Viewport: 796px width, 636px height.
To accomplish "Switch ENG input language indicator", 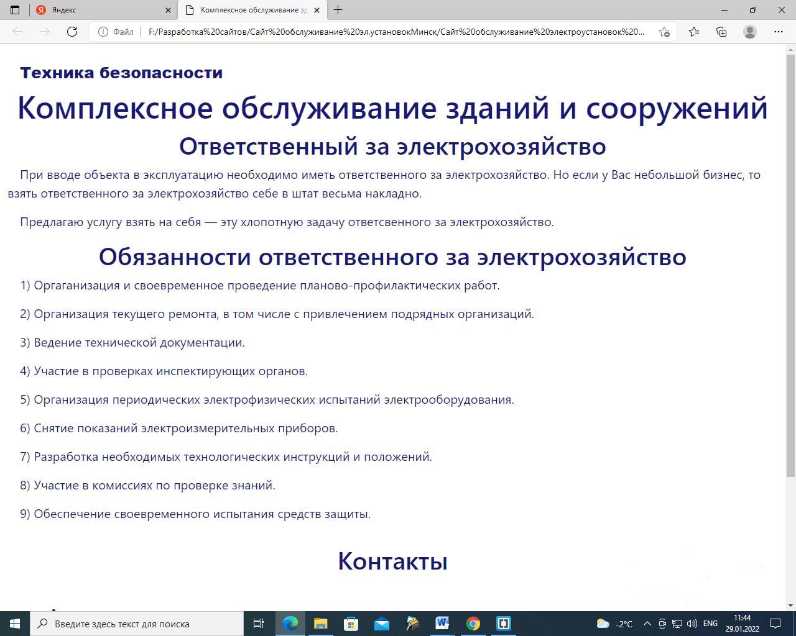I will [x=710, y=624].
